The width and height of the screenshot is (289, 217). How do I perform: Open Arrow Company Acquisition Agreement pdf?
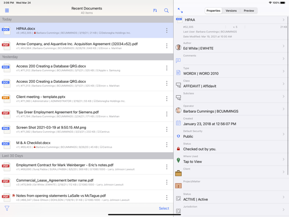point(86,46)
